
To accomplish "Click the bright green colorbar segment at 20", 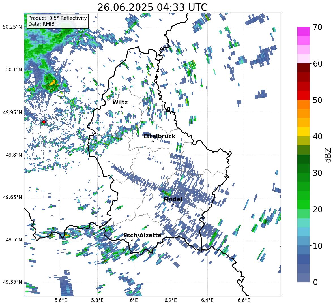I will pyautogui.click(x=303, y=204).
